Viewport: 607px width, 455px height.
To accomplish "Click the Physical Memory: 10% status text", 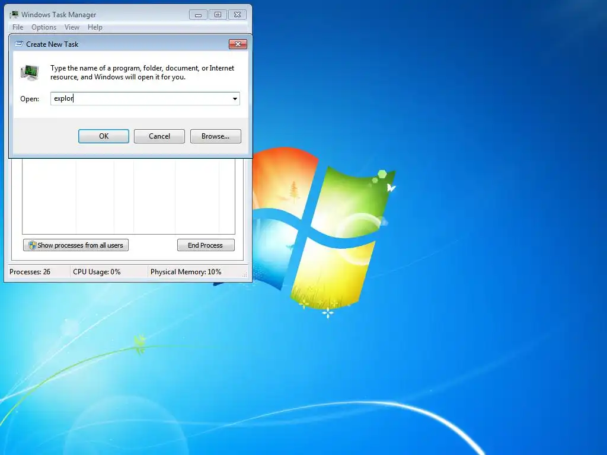I will tap(186, 272).
